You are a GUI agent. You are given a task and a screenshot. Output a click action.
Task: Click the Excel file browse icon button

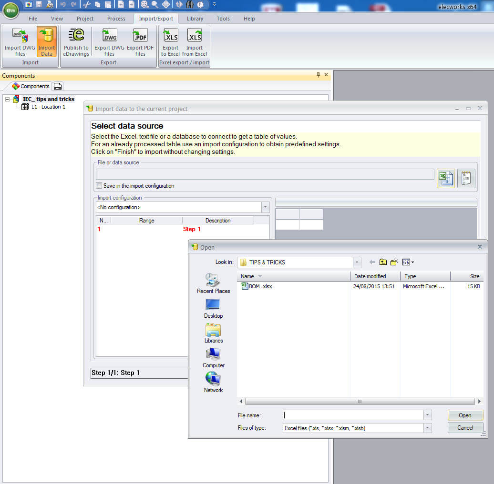click(445, 179)
